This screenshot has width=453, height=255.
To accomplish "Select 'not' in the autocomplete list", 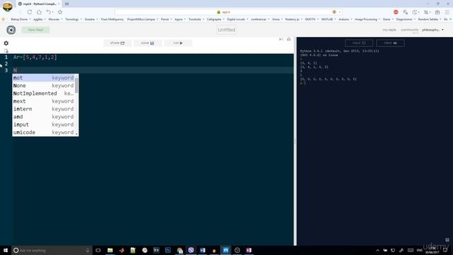I will [x=44, y=78].
